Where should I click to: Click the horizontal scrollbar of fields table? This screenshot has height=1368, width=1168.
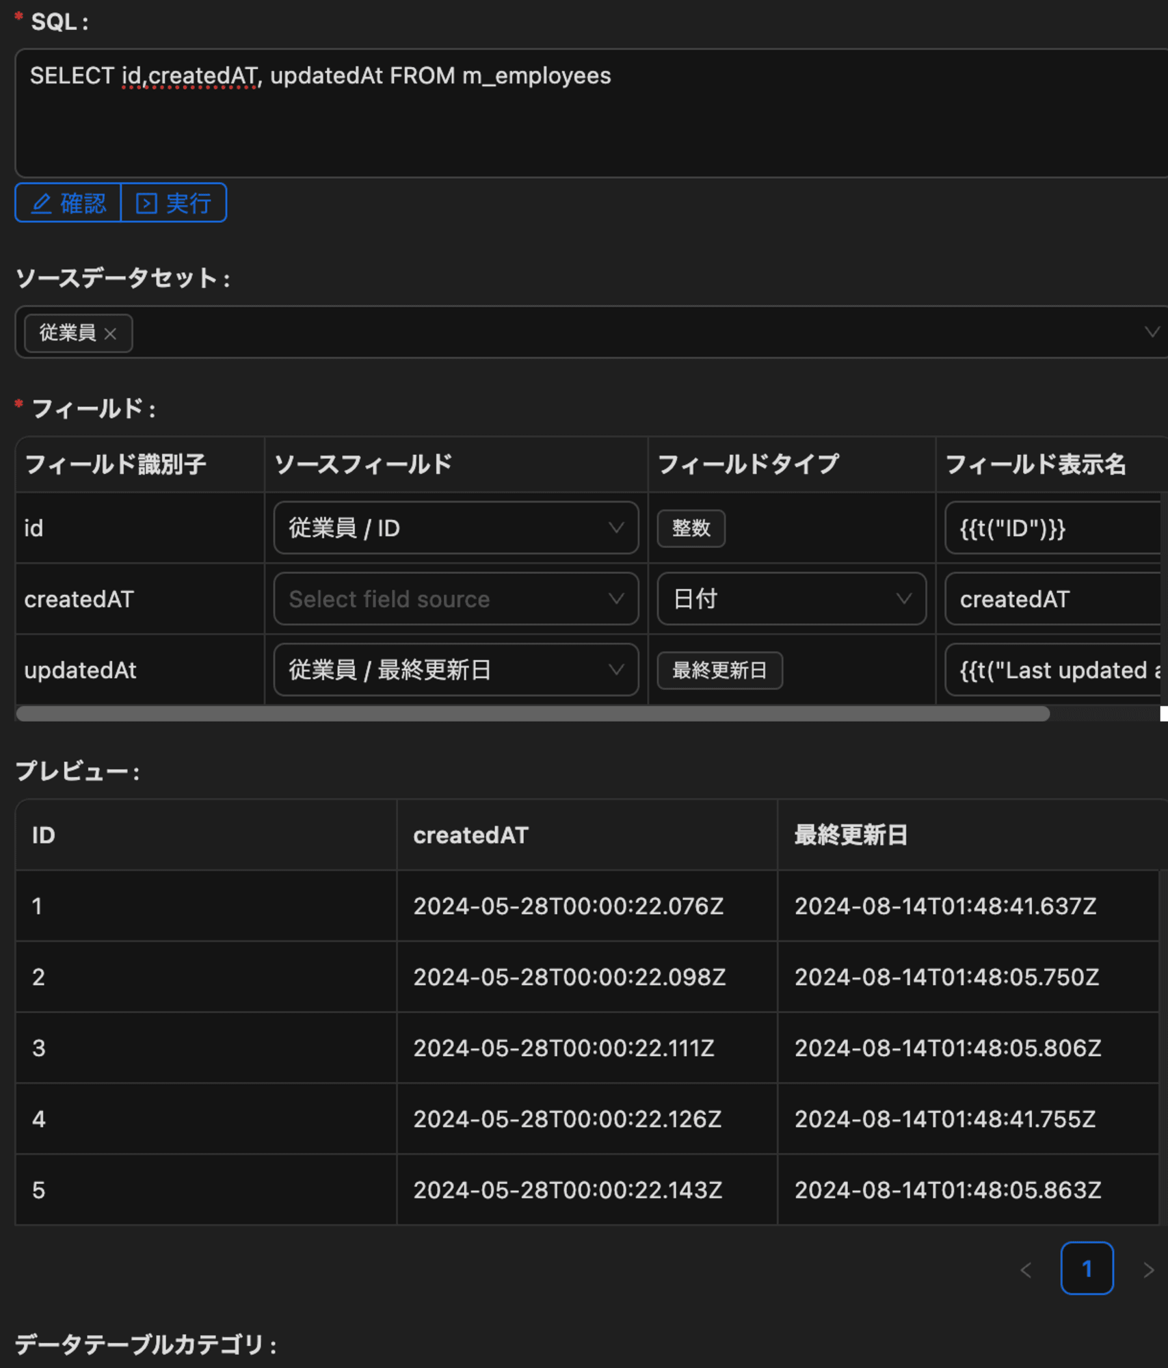(533, 714)
